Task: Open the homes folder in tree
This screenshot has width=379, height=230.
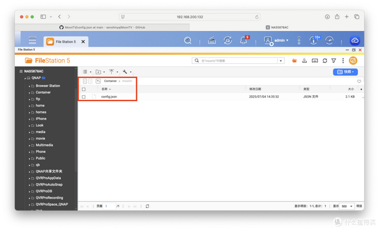Action: click(41, 112)
